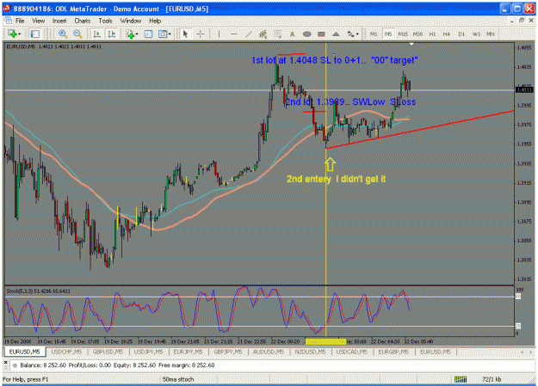
Task: Click the '2nd entery I didn't get it' label
Action: pyautogui.click(x=337, y=179)
